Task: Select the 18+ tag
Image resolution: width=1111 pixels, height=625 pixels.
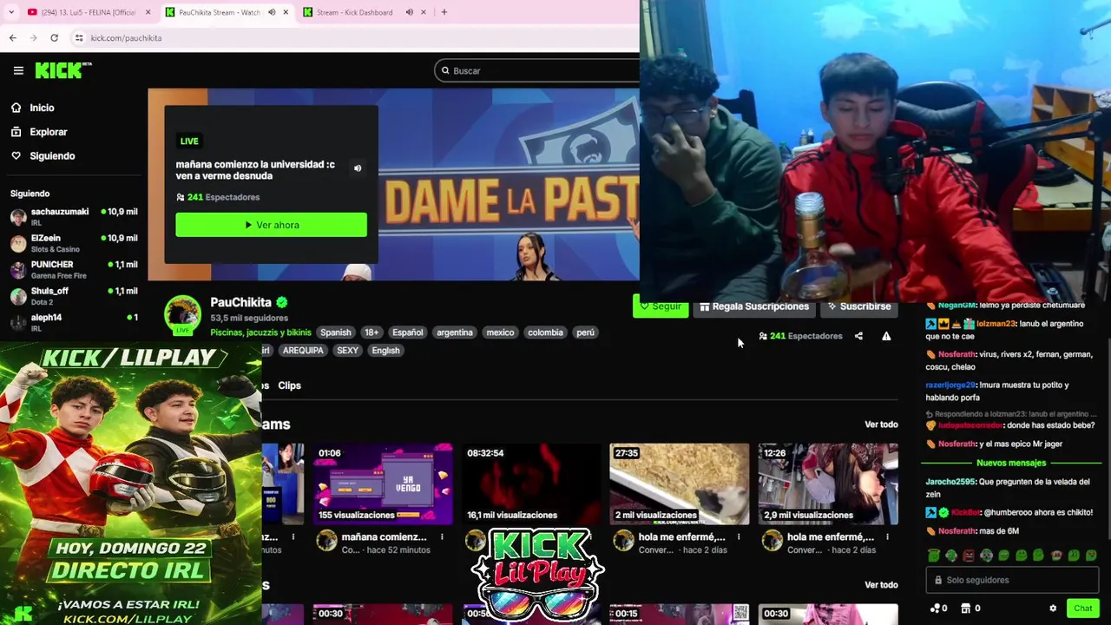Action: pyautogui.click(x=371, y=332)
